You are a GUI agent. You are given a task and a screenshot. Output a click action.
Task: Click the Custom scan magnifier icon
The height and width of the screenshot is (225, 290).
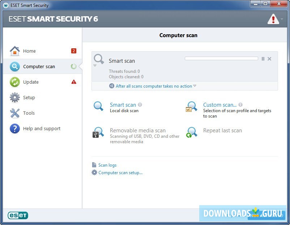tap(191, 107)
